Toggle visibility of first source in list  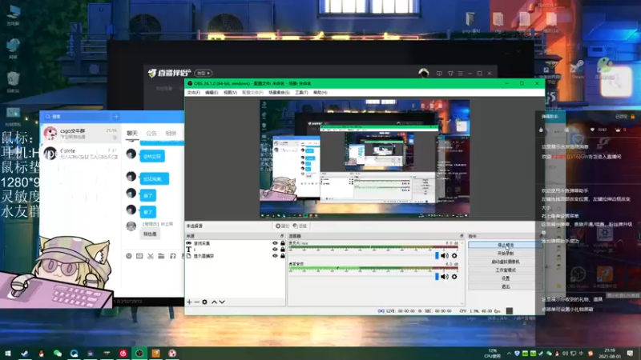(275, 243)
